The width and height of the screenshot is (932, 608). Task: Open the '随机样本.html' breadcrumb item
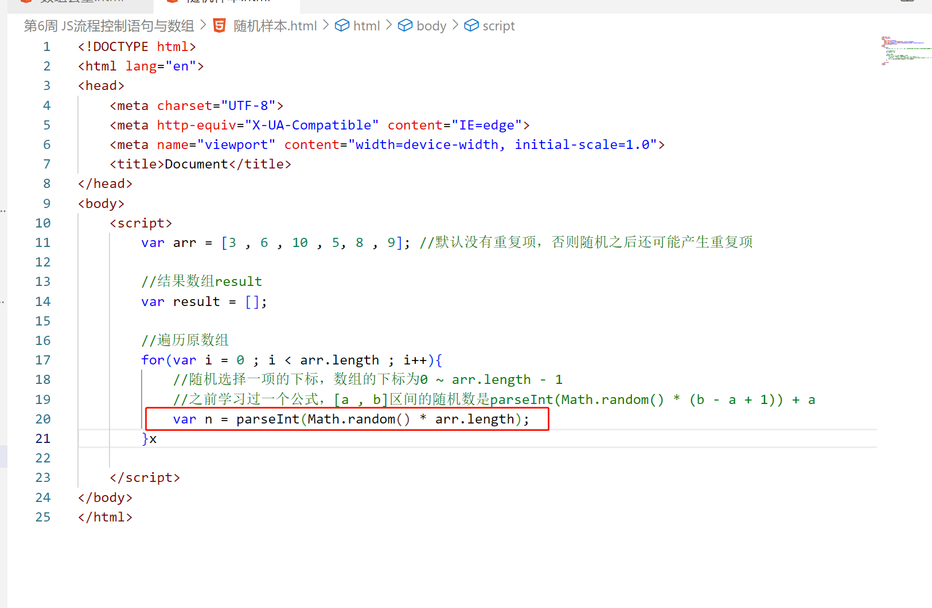pyautogui.click(x=275, y=26)
